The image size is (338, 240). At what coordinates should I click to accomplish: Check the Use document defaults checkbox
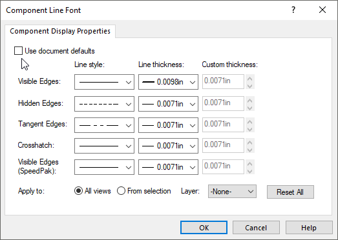point(18,51)
